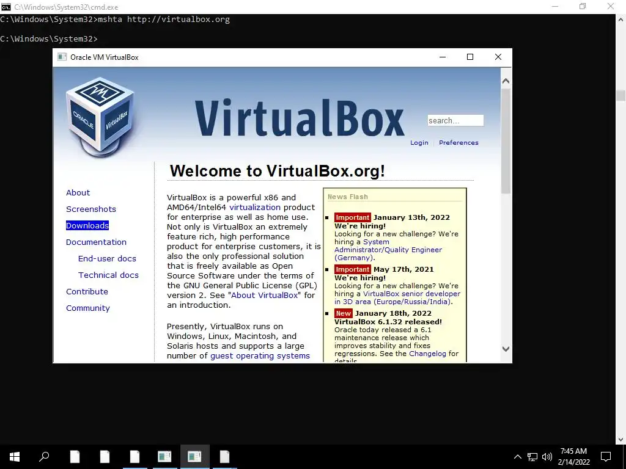Open Technical docs link

click(x=108, y=275)
